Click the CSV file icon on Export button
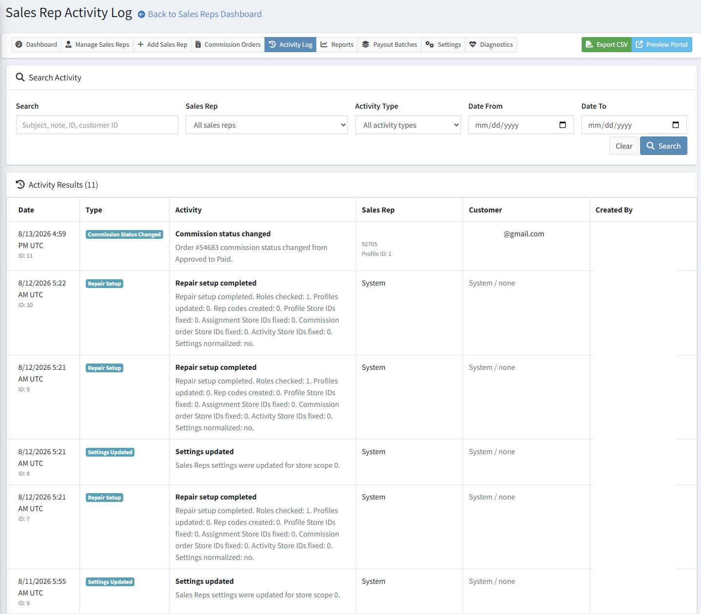 [x=589, y=44]
